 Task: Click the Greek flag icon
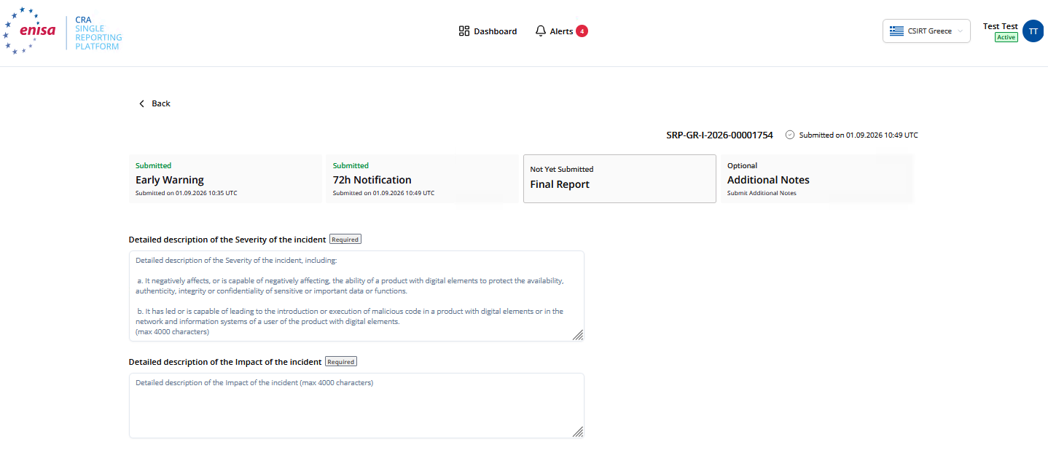click(x=897, y=31)
